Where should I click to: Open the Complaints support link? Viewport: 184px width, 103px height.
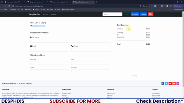coord(156,93)
